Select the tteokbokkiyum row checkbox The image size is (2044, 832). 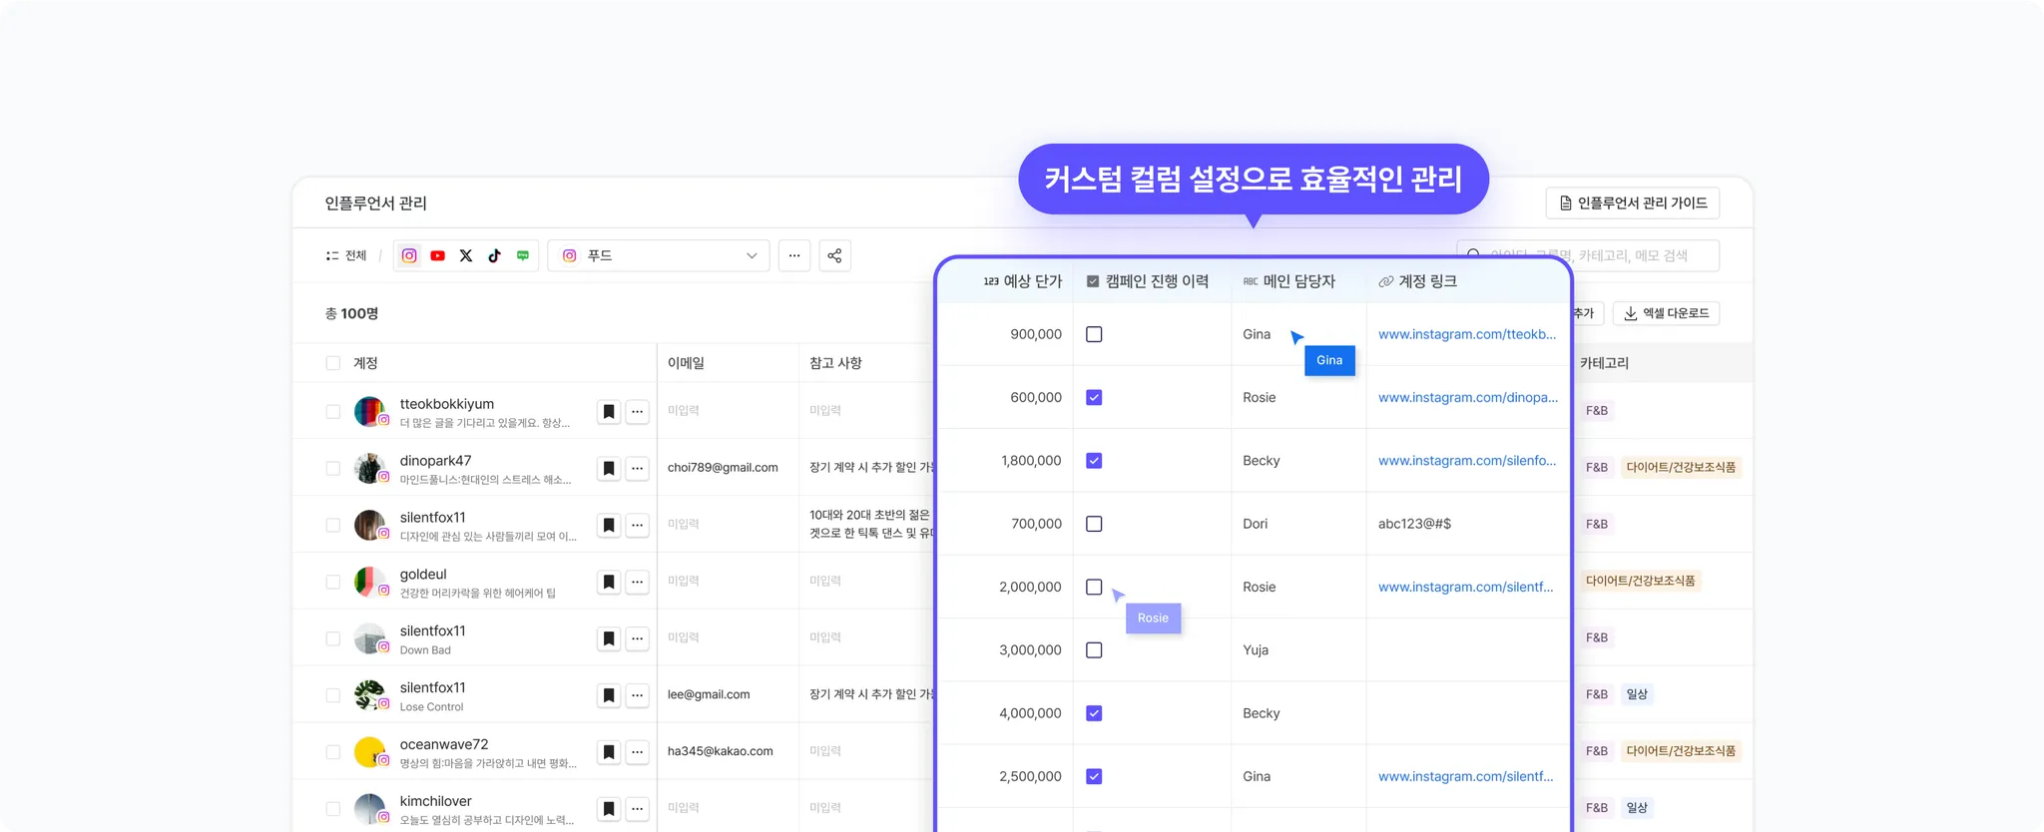click(333, 411)
